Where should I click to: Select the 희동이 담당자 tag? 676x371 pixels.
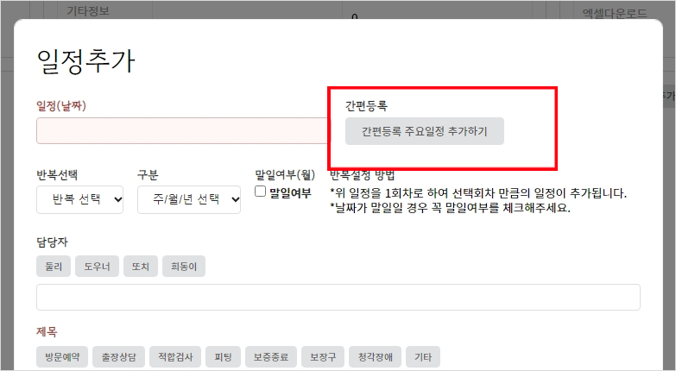185,267
